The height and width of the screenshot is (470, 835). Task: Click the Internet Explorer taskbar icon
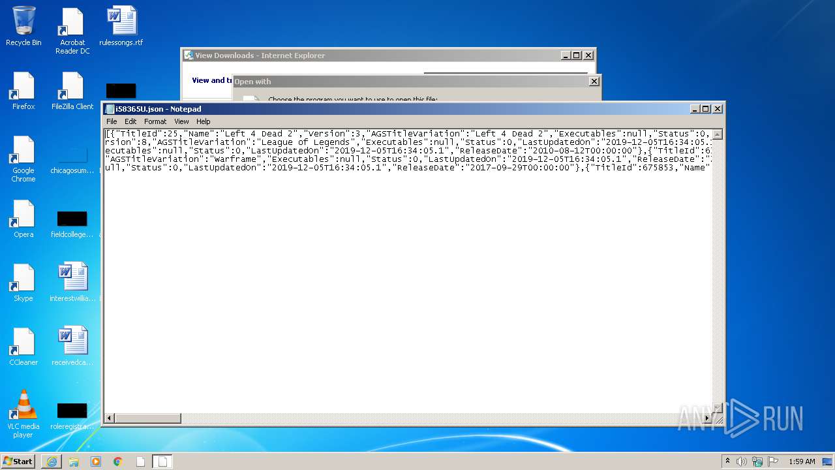tap(52, 462)
